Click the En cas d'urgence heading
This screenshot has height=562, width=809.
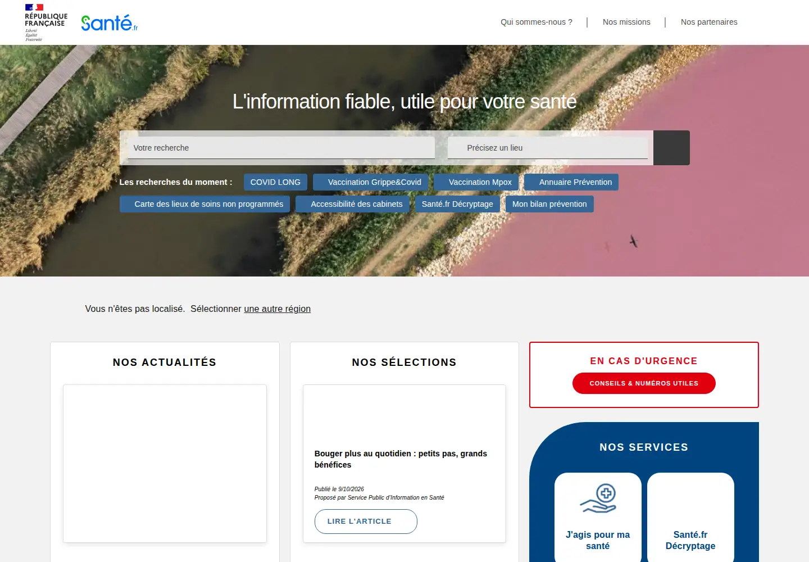(644, 361)
